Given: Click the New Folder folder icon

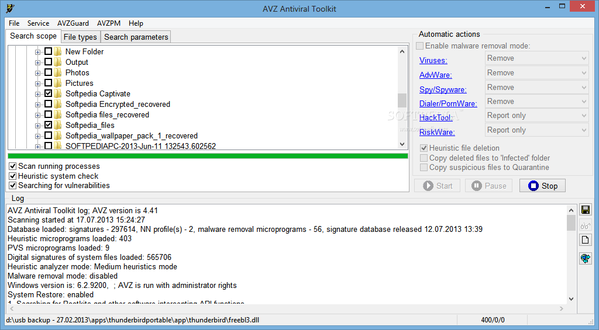Looking at the screenshot, I should click(58, 51).
